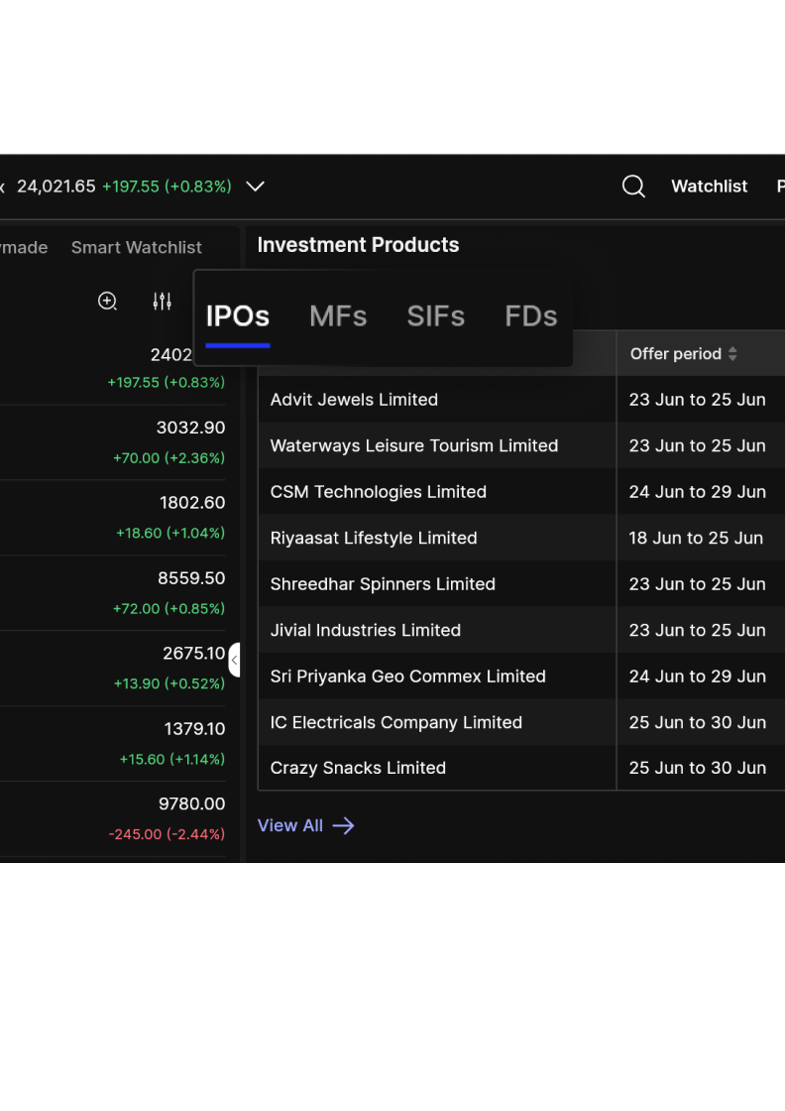The width and height of the screenshot is (785, 1111).
Task: Select watchlist entry priced 8559.50
Action: pyautogui.click(x=113, y=593)
